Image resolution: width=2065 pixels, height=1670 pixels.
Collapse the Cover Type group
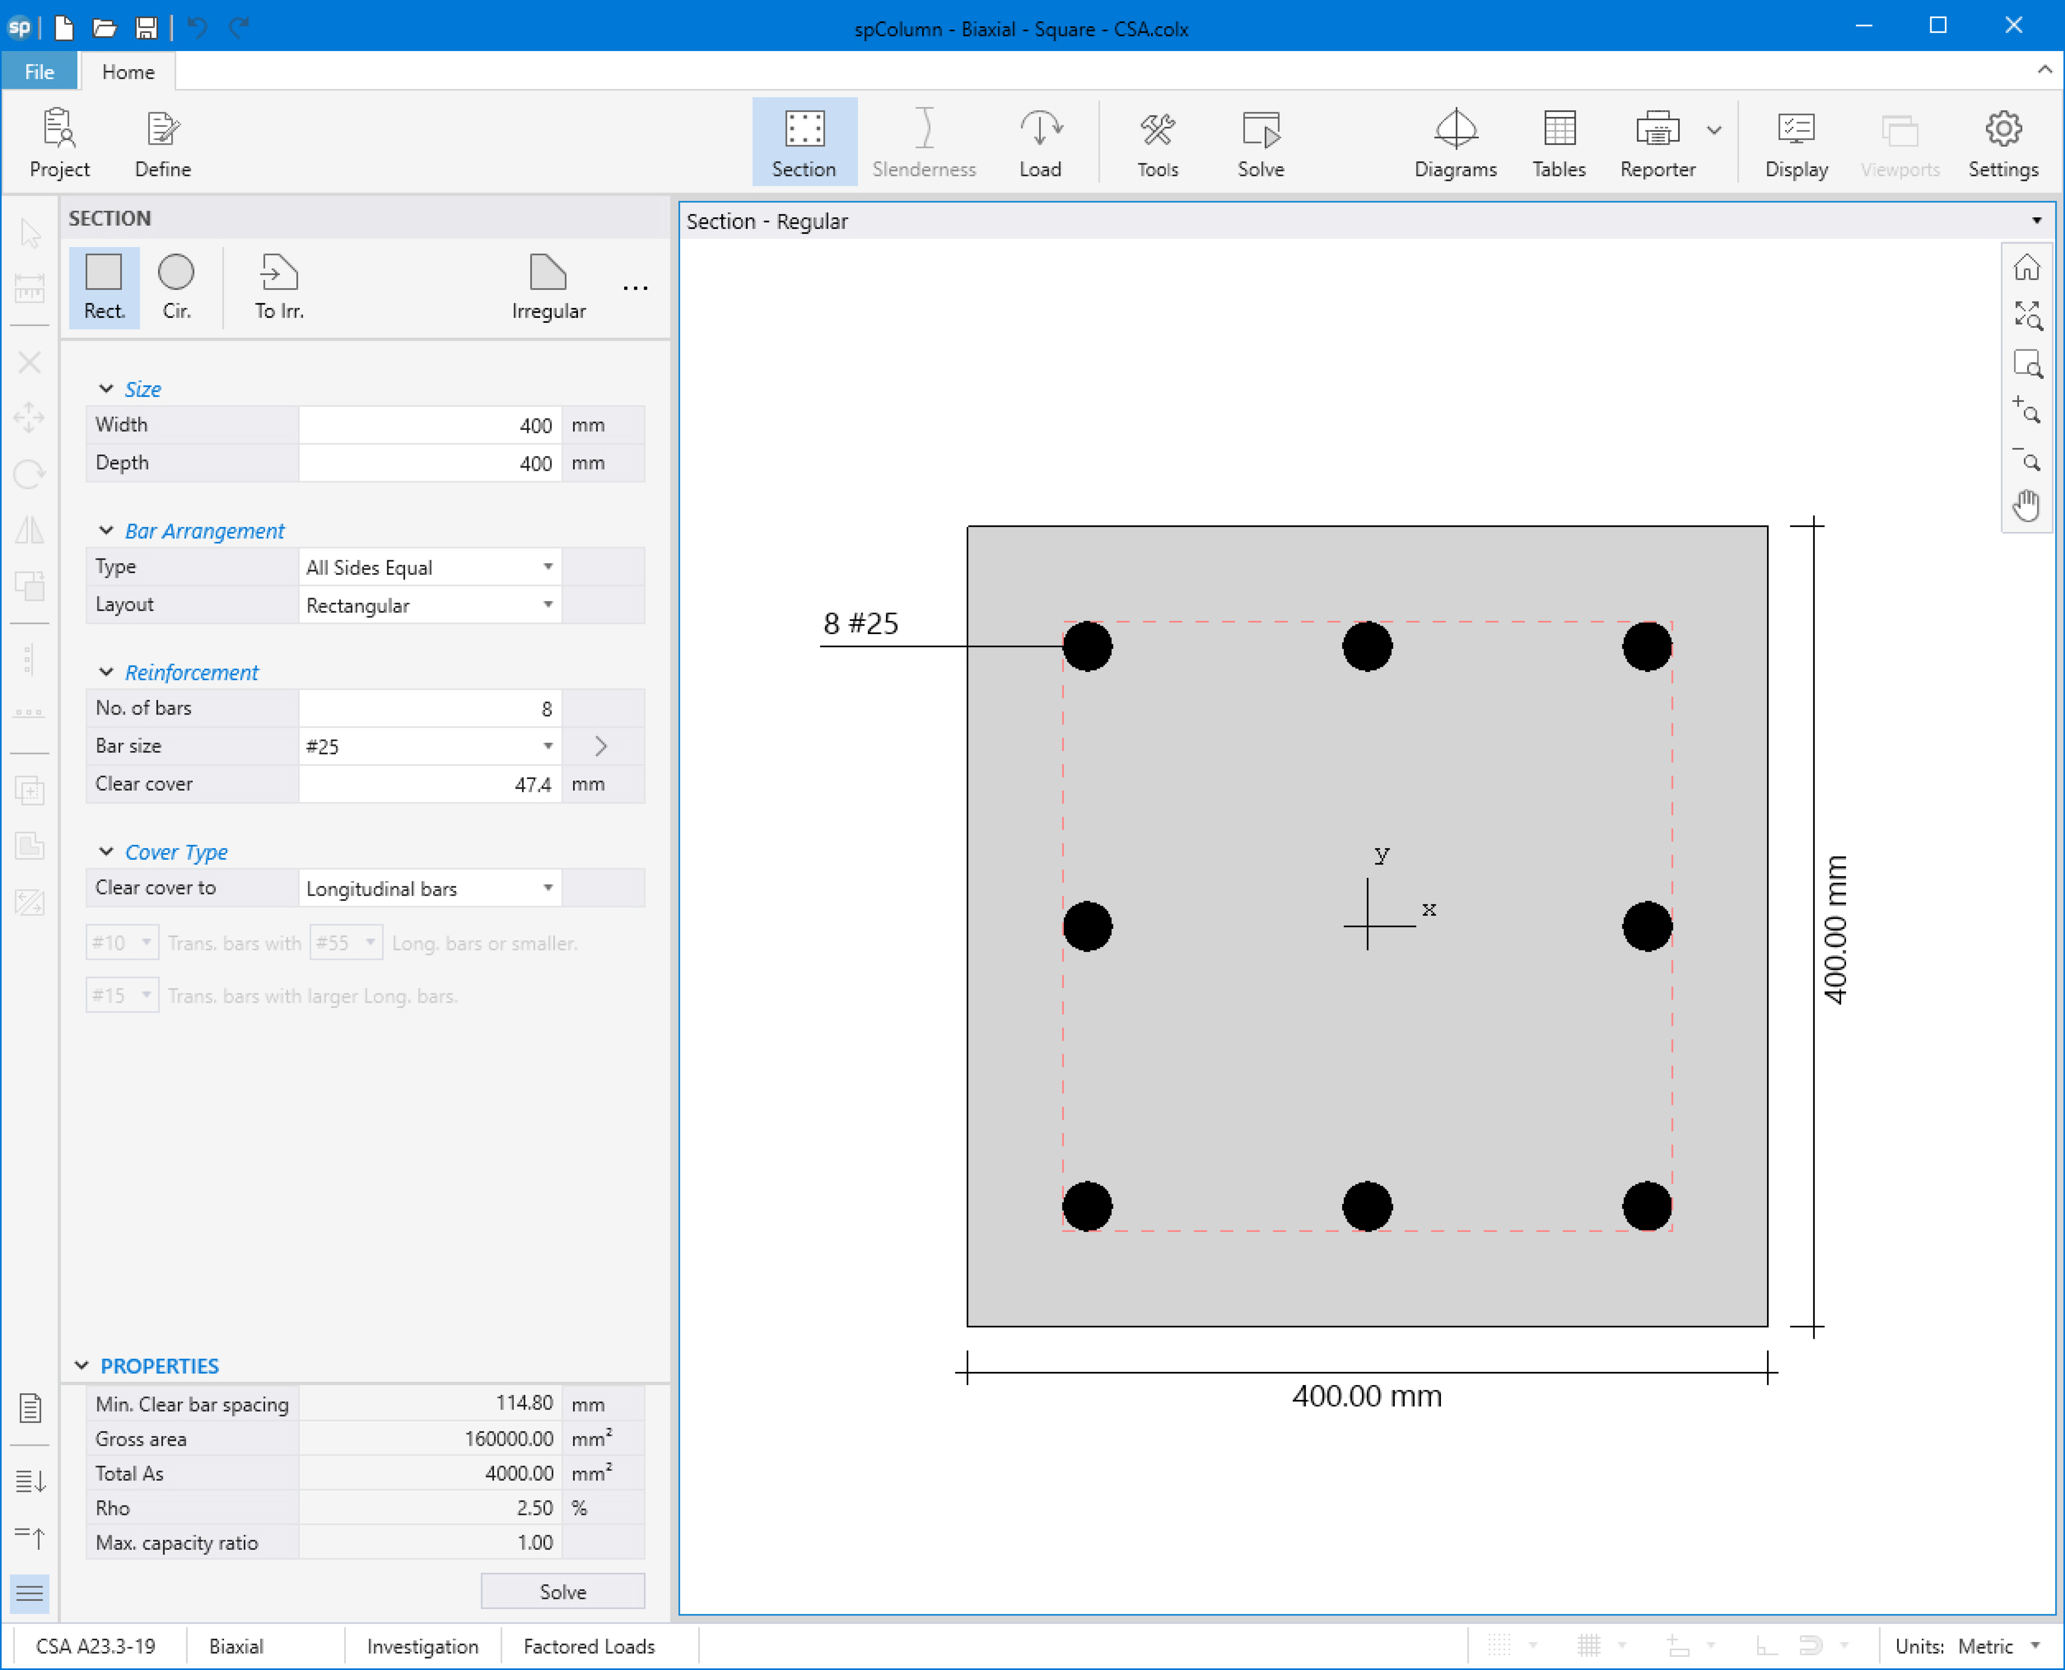click(106, 851)
